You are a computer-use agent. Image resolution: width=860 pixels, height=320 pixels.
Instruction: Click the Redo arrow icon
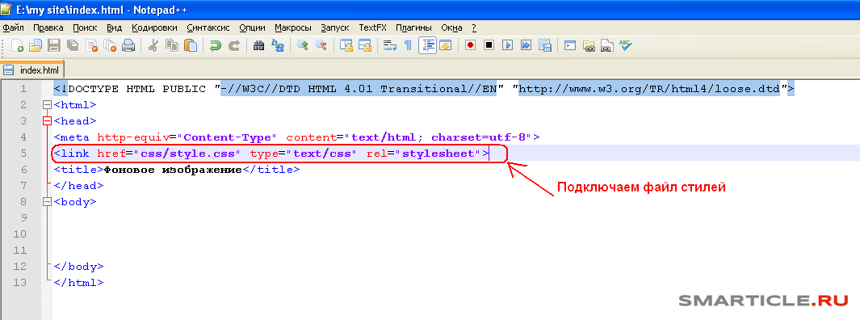pyautogui.click(x=234, y=45)
